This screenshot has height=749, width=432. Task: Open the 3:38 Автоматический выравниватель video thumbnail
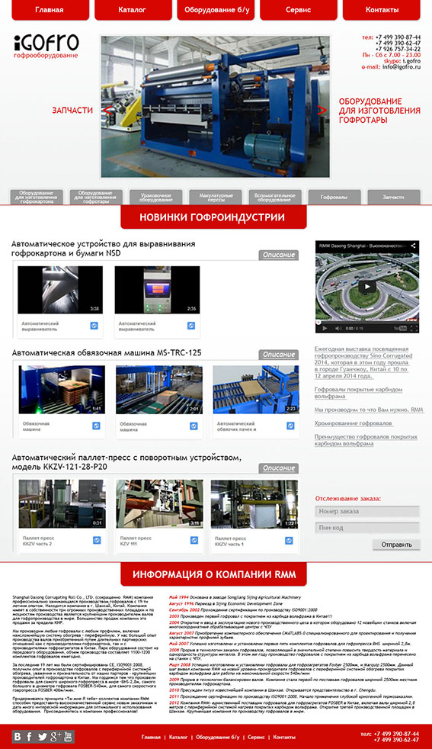pyautogui.click(x=60, y=290)
